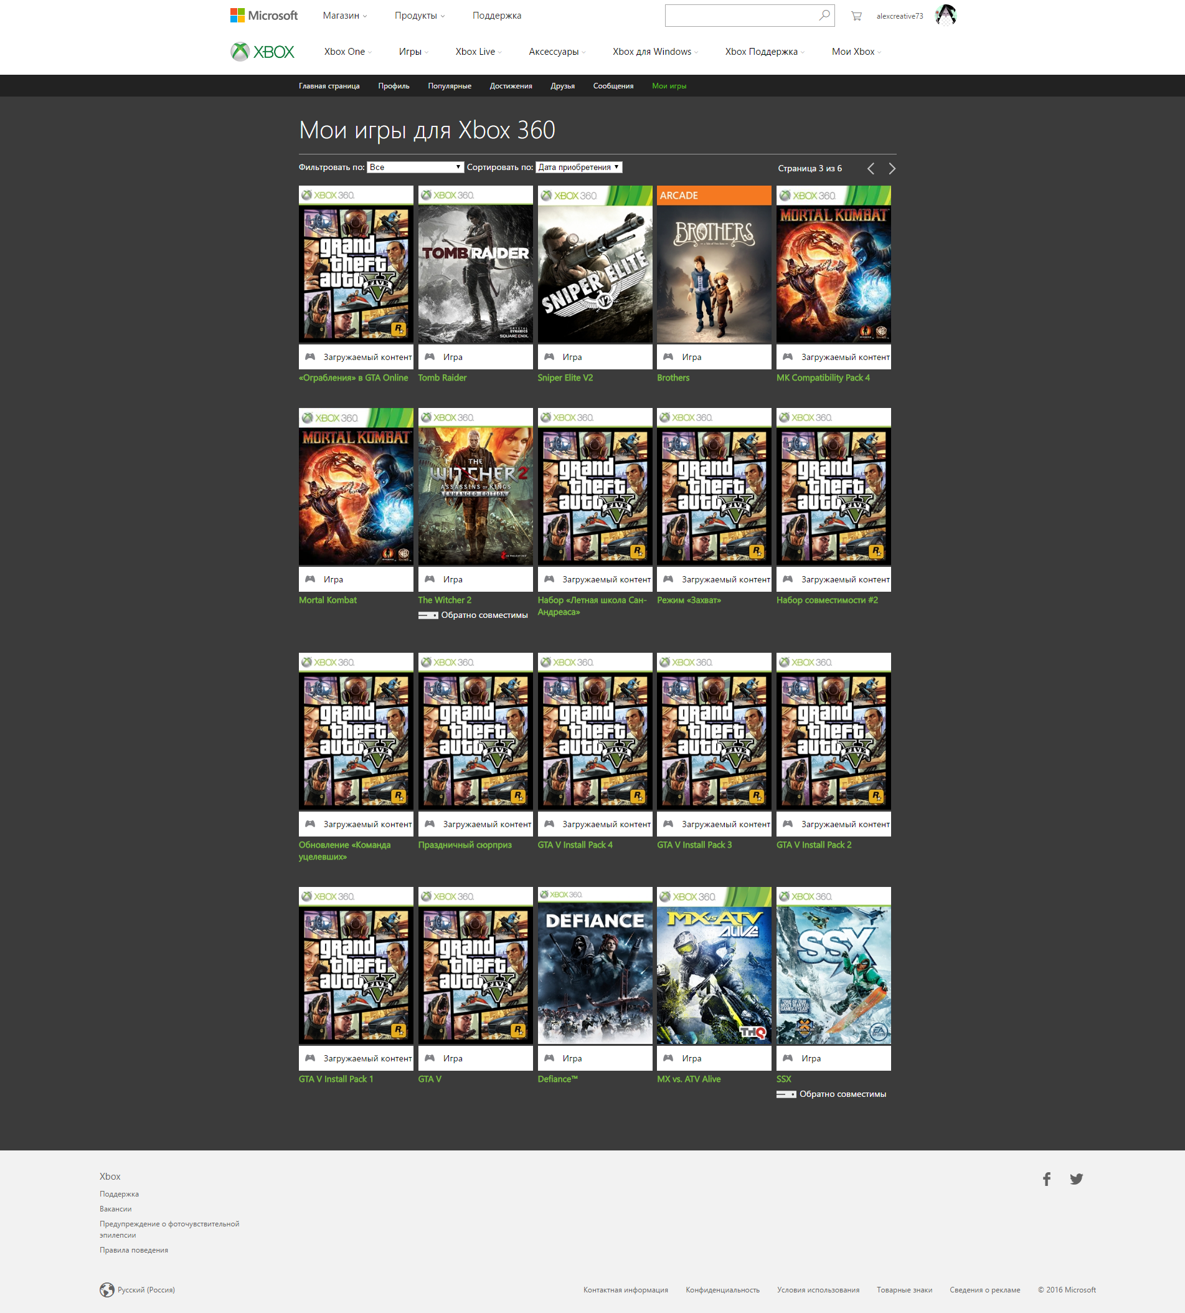This screenshot has width=1185, height=1313.
Task: Open Условия использования footer link
Action: 818,1289
